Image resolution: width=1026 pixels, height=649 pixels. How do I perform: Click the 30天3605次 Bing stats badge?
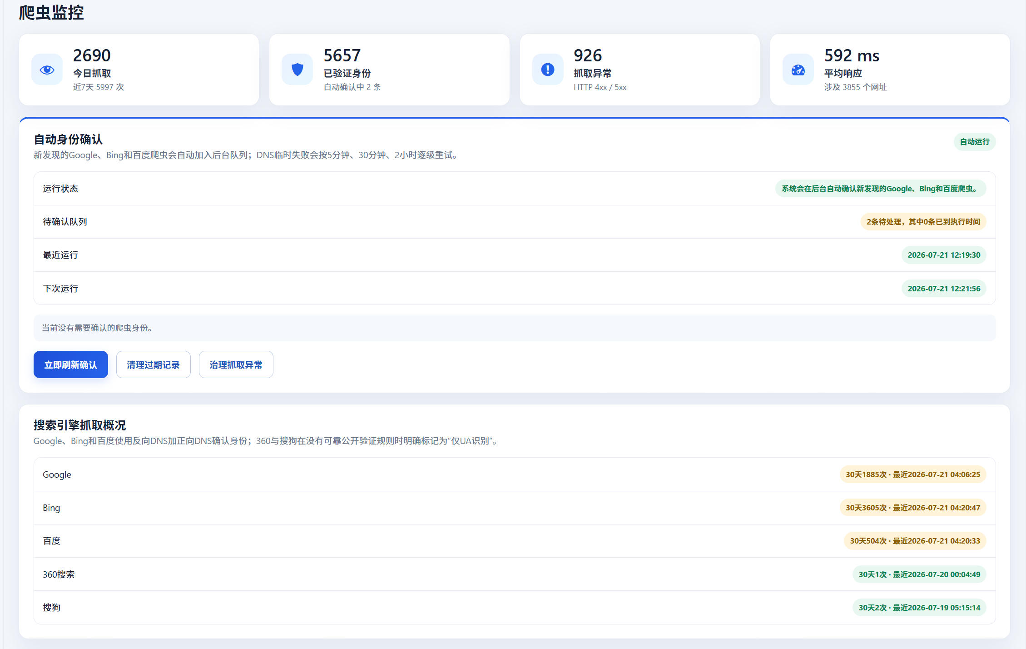[913, 508]
